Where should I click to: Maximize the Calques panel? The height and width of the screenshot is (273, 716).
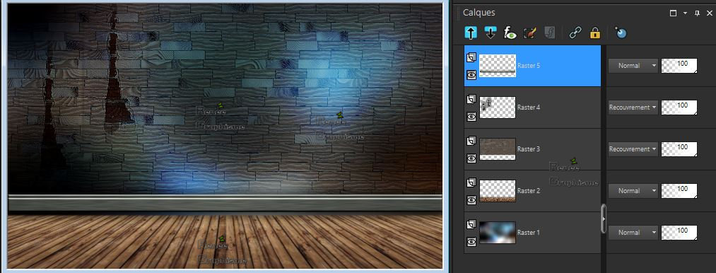[x=673, y=13]
